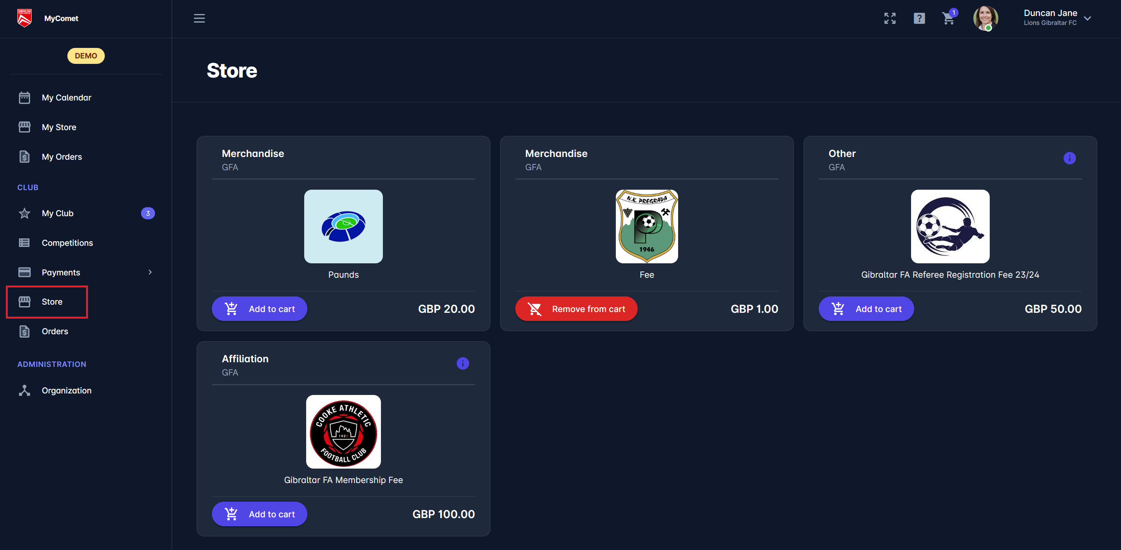Image resolution: width=1121 pixels, height=550 pixels.
Task: Open the help question mark icon
Action: coord(919,18)
